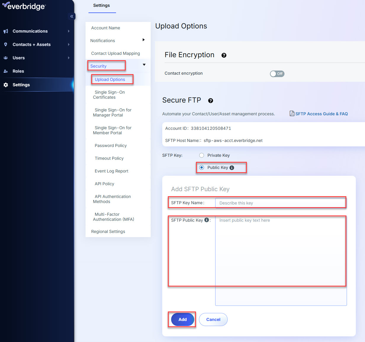Expand the Notifications submenu arrow
The image size is (365, 342).
point(144,40)
